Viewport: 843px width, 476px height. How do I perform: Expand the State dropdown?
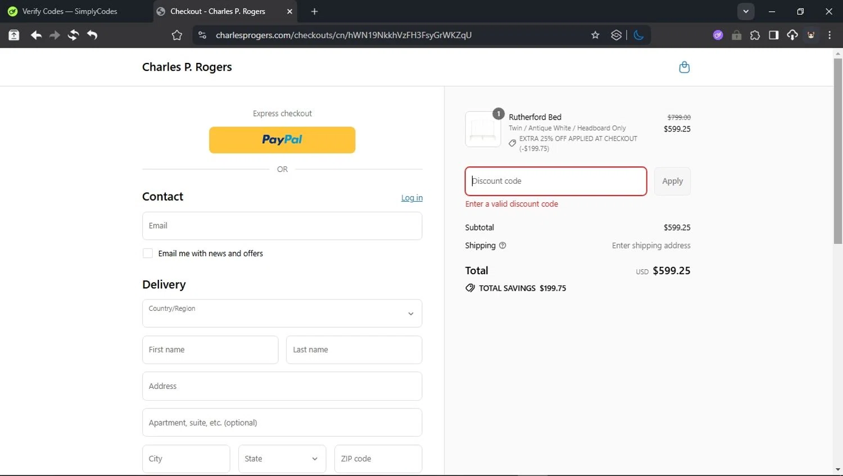pyautogui.click(x=282, y=459)
